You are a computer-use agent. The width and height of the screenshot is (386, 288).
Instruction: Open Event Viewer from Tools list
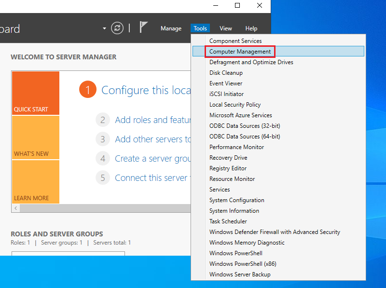226,83
